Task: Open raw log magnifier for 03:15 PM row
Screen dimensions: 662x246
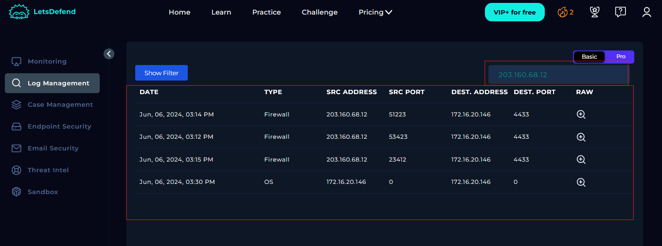Action: pos(581,159)
